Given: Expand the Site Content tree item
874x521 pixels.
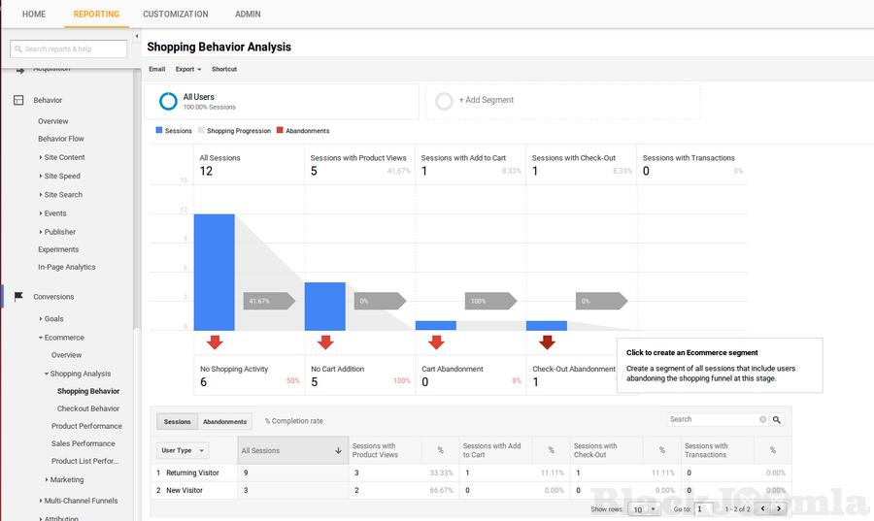Looking at the screenshot, I should coord(63,157).
